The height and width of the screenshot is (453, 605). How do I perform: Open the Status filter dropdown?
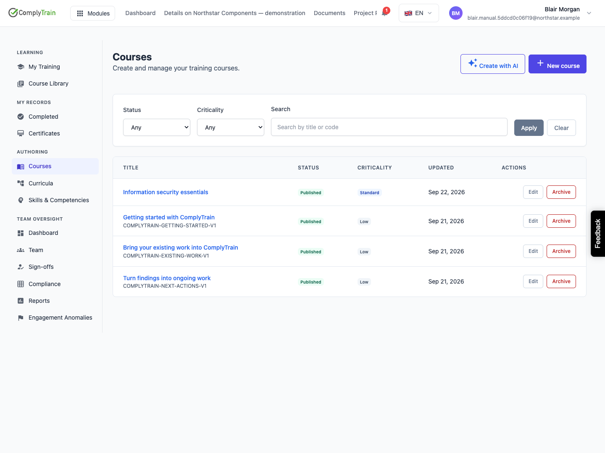point(157,128)
